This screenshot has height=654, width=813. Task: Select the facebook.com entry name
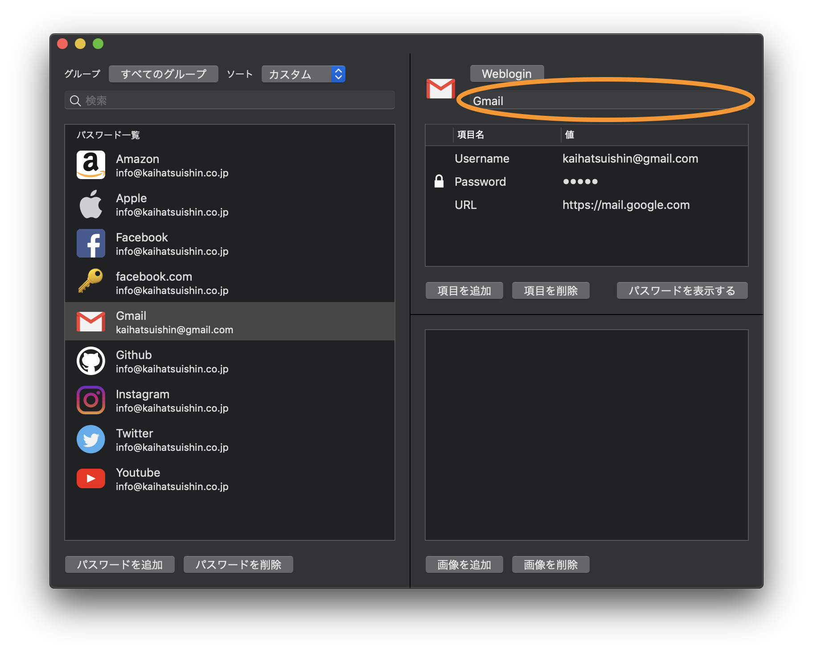point(154,277)
